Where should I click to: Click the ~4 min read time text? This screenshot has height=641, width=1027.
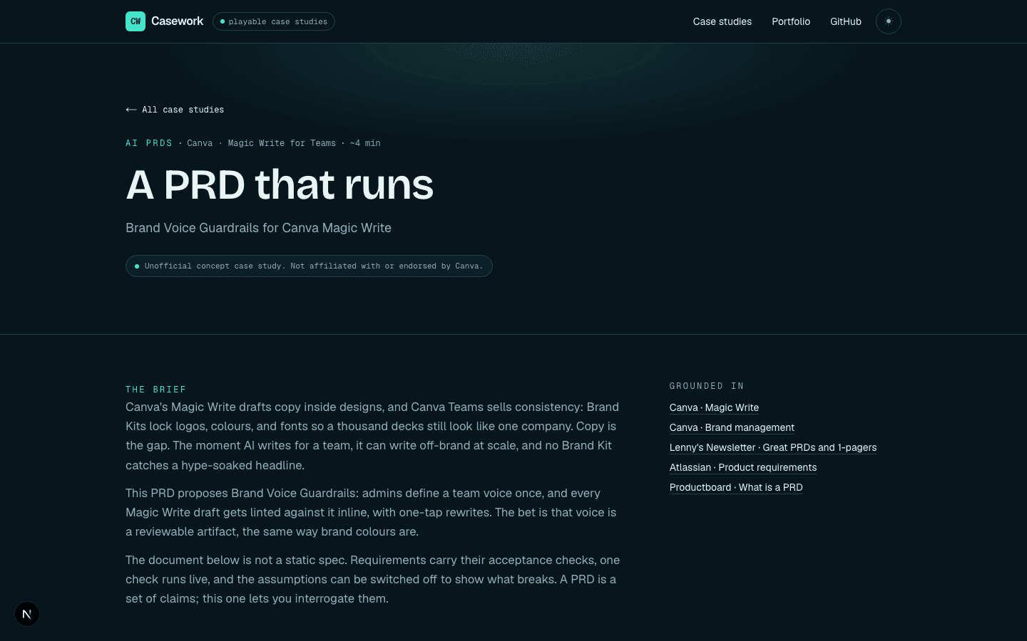365,143
